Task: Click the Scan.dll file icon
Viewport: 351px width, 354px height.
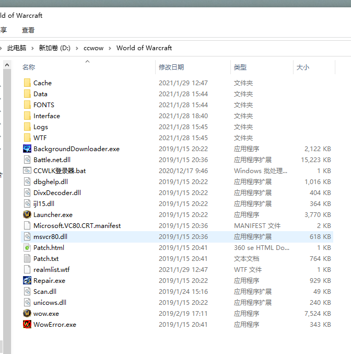Action: [x=27, y=291]
